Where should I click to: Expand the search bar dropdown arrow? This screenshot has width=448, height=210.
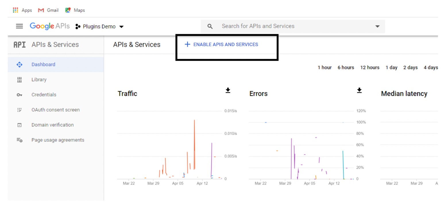pyautogui.click(x=377, y=26)
